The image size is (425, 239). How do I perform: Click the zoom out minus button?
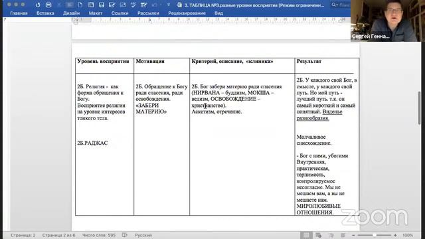point(353,235)
